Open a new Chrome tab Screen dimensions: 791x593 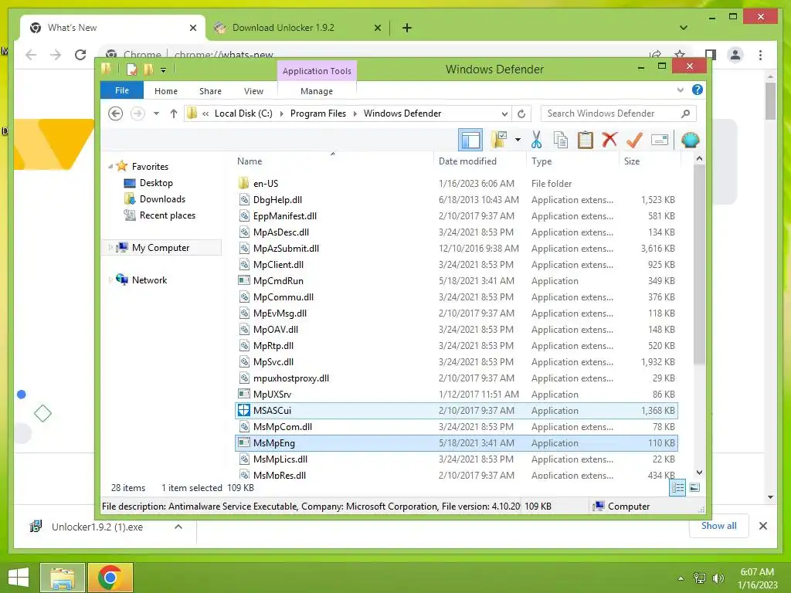pyautogui.click(x=406, y=28)
